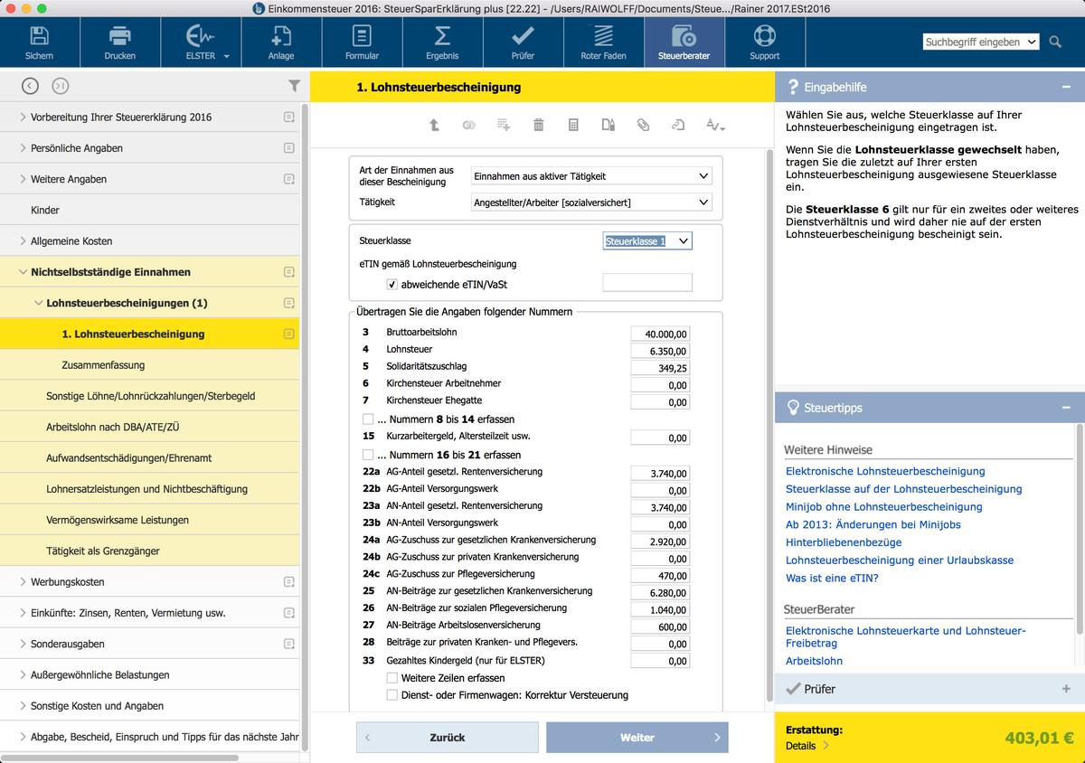Click the Lohnsteuer amount field

(661, 350)
